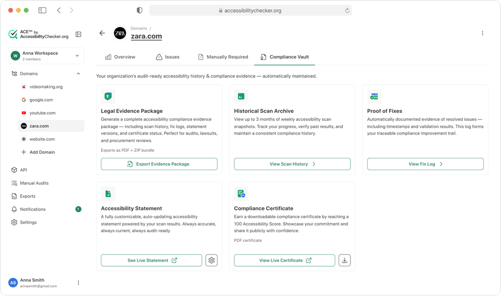Select the Compliance Vault tab

(x=284, y=57)
